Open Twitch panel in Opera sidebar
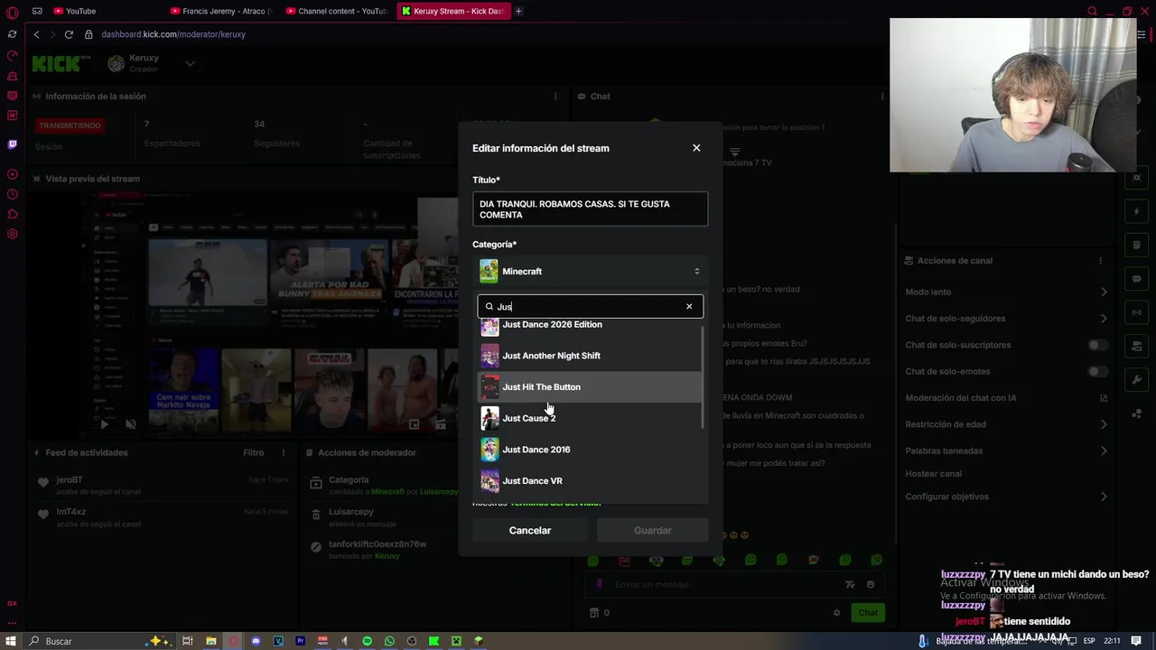The image size is (1156, 650). [x=12, y=144]
